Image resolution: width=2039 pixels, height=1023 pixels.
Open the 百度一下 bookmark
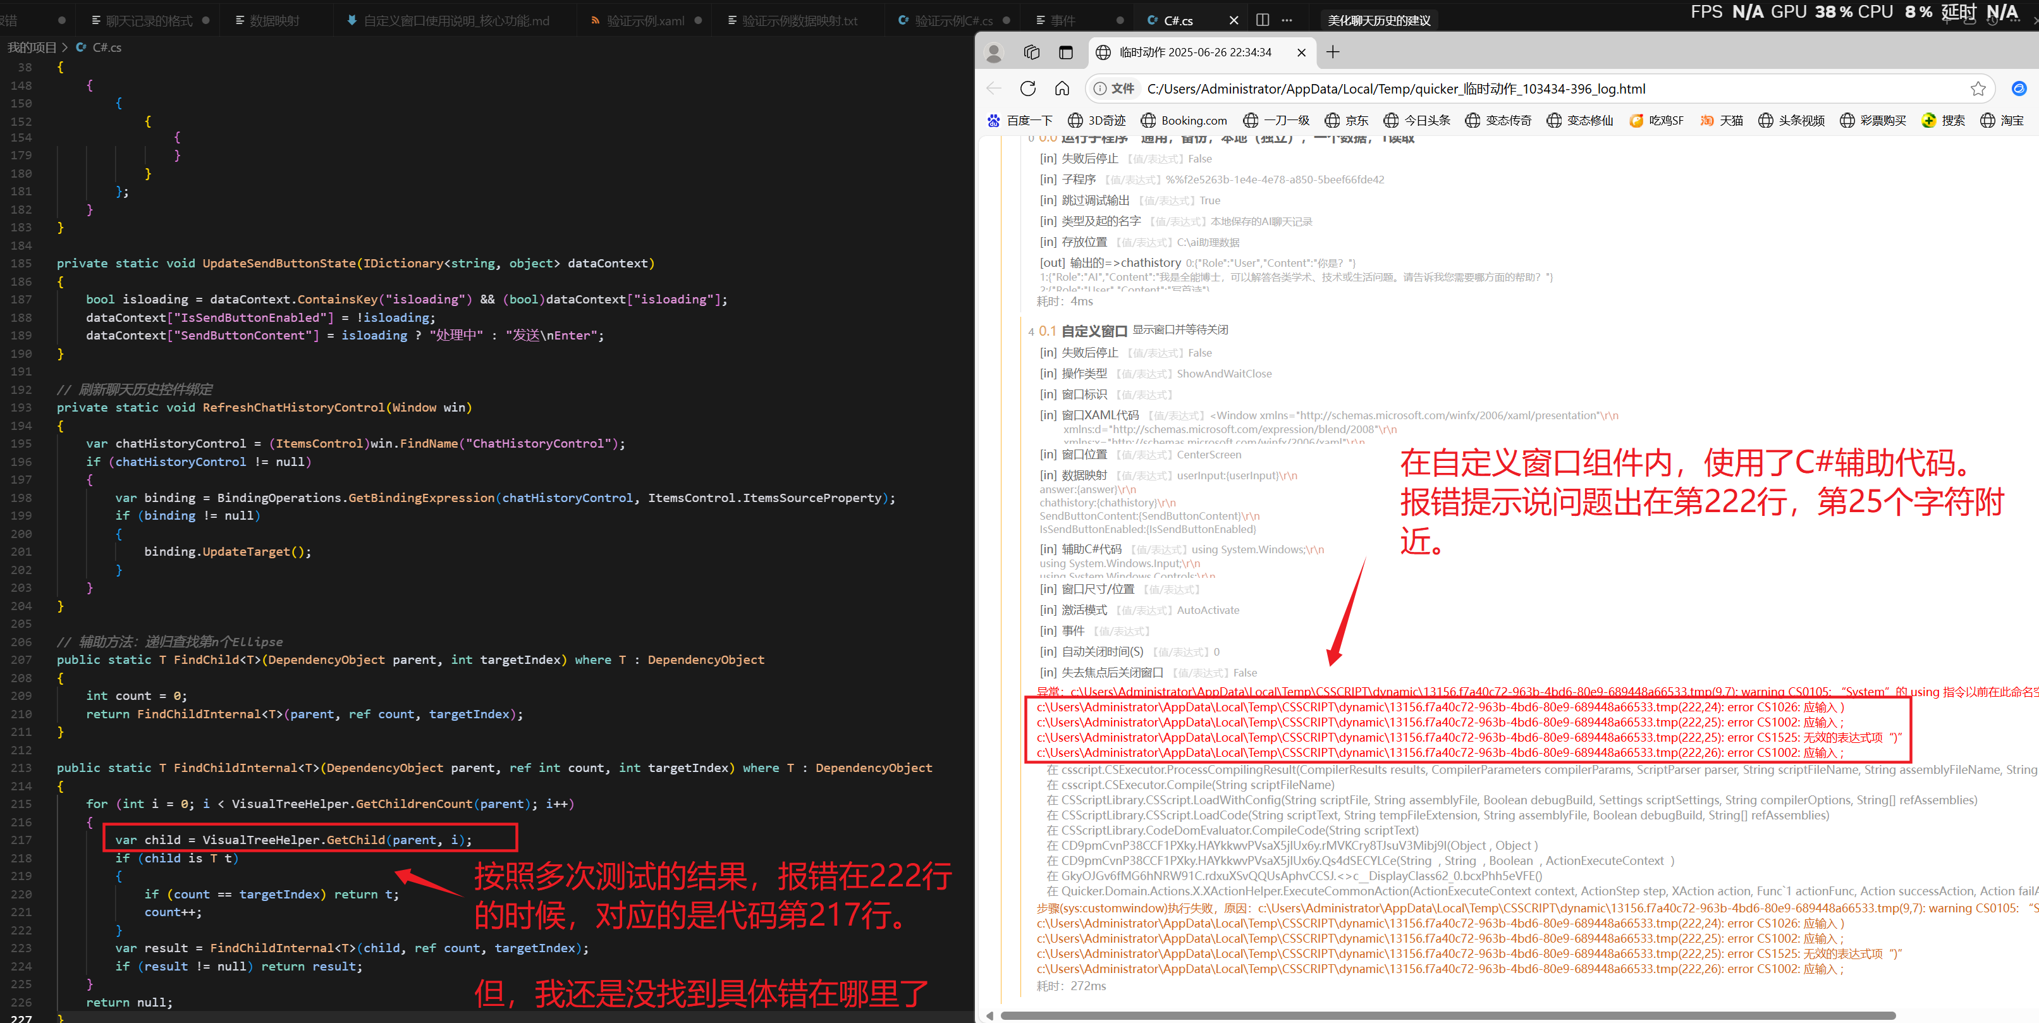[1019, 120]
